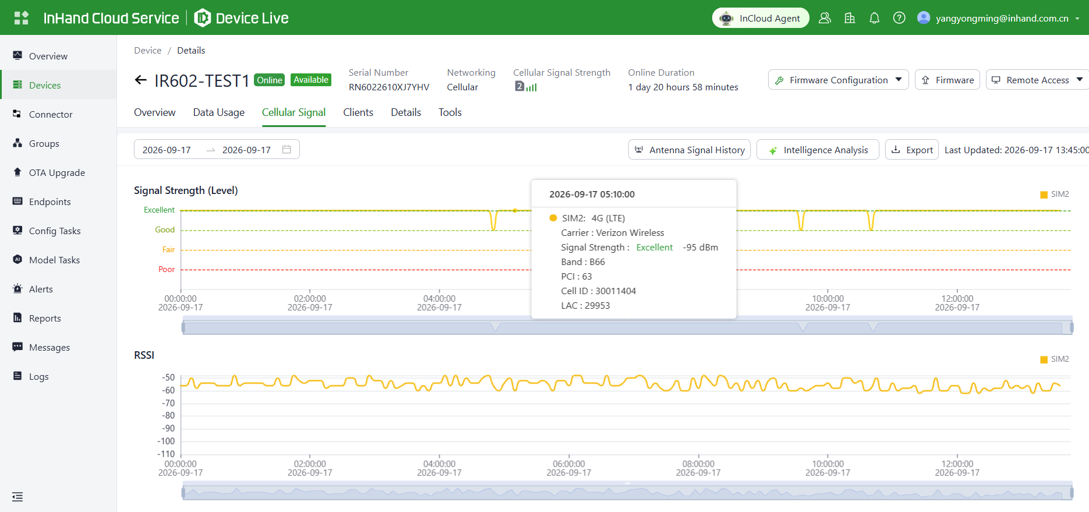
Task: Click the Config Tasks sidebar icon
Action: click(x=17, y=231)
